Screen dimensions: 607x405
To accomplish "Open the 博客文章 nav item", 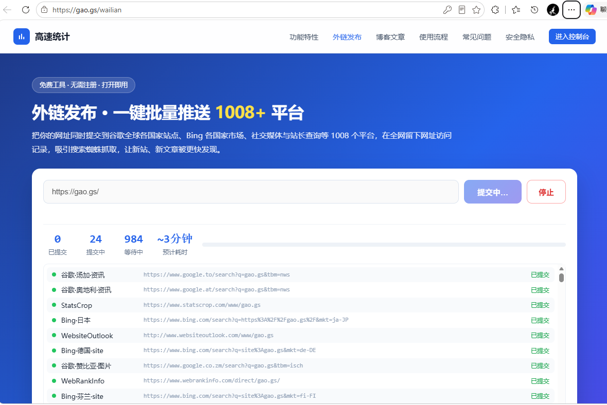I will (390, 37).
